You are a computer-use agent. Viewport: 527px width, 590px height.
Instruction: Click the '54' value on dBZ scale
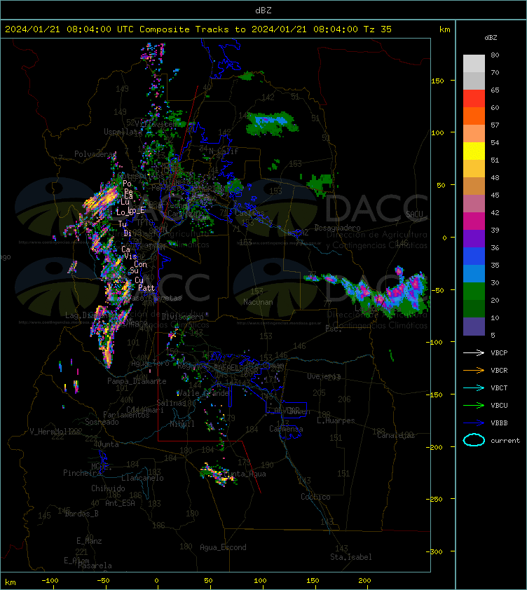tap(495, 143)
